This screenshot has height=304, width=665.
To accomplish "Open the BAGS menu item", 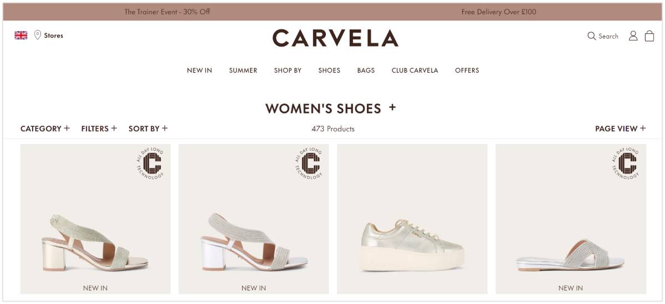I will pos(366,70).
